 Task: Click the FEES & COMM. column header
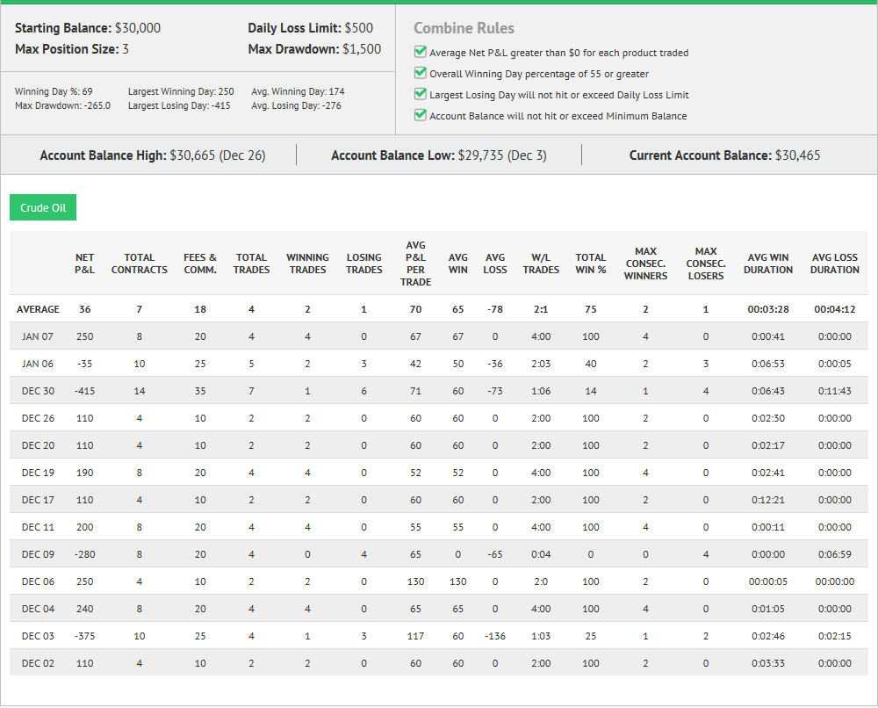200,264
